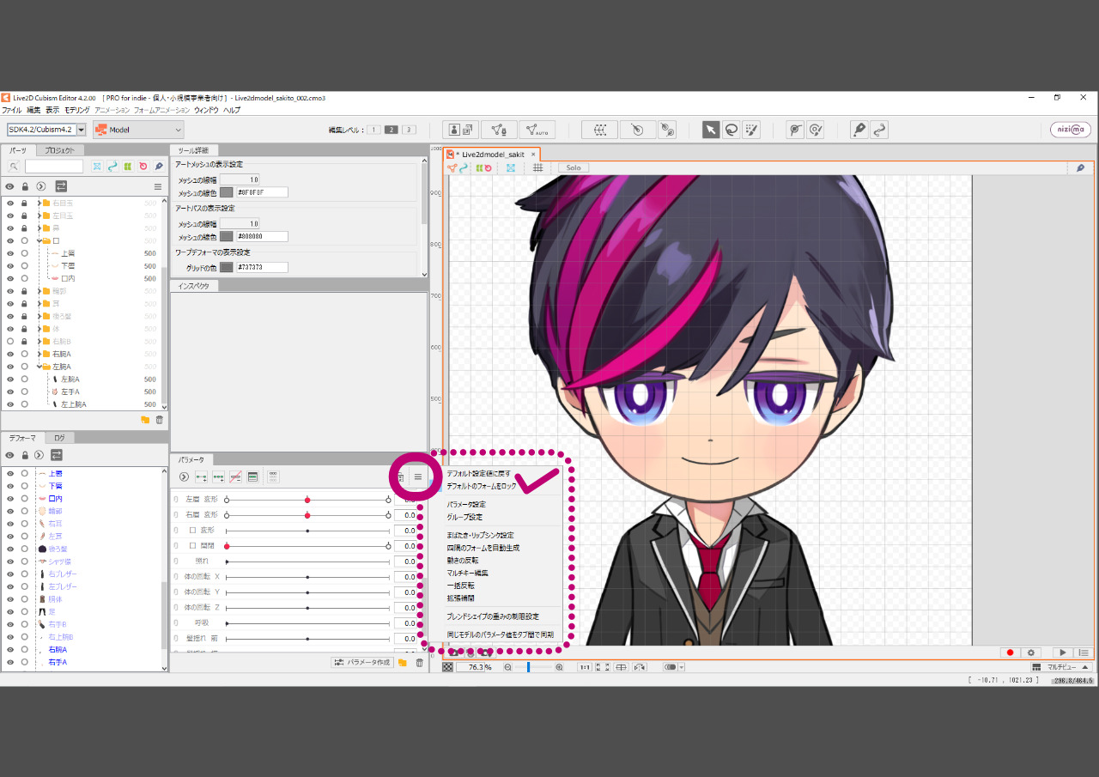Click the create warp deformer icon
The image size is (1099, 777).
point(599,130)
